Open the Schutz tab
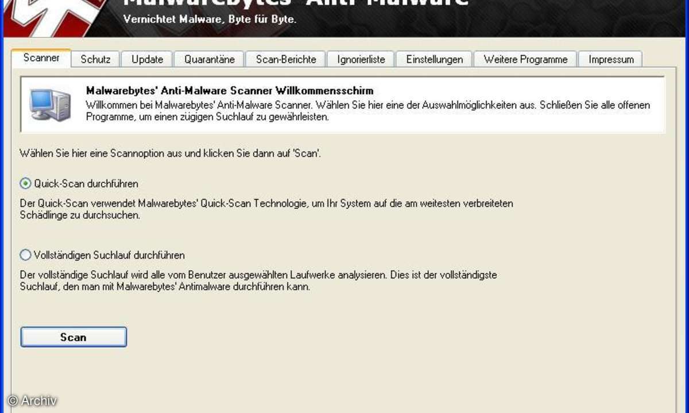 [x=95, y=59]
